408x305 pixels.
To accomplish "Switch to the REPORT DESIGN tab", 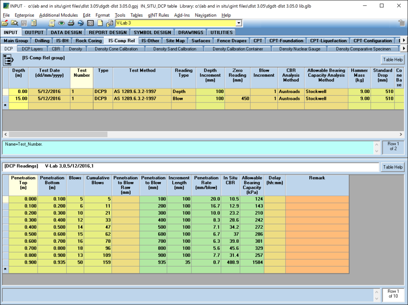I will pyautogui.click(x=108, y=32).
